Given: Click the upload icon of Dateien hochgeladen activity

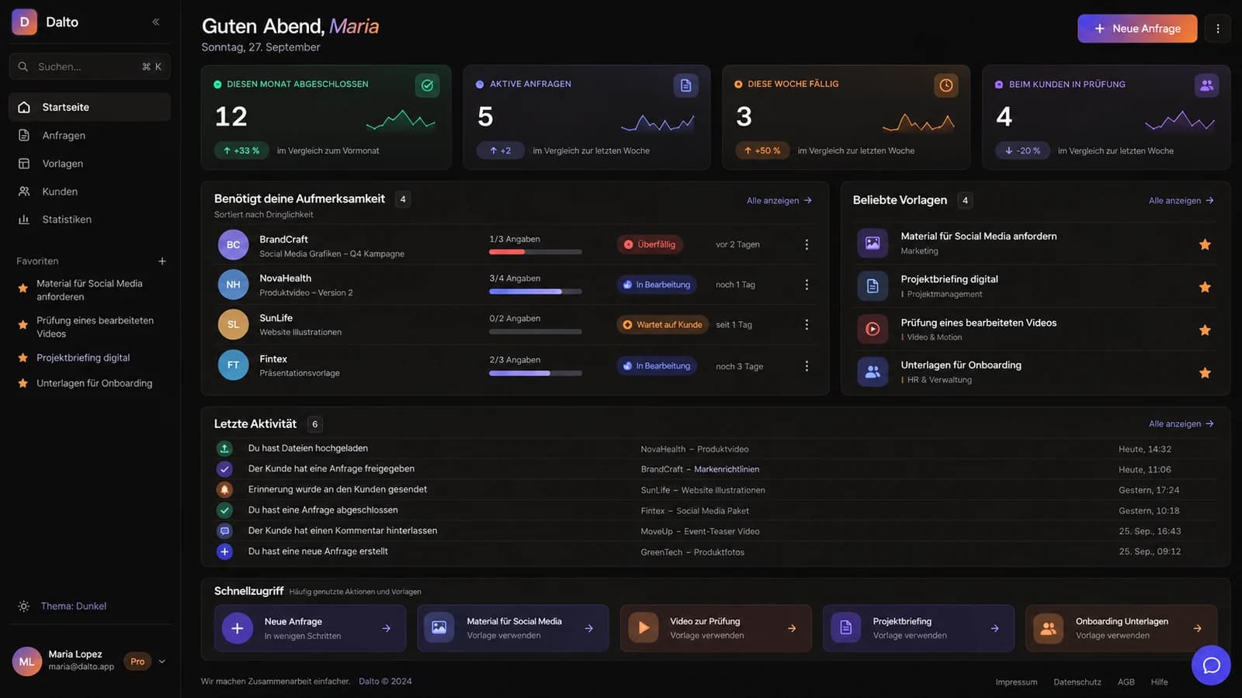Looking at the screenshot, I should (x=224, y=448).
